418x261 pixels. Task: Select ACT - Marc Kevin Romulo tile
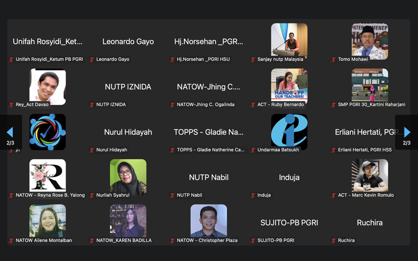pos(370,177)
